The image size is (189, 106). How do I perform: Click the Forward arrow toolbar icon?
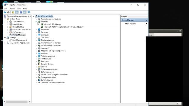pos(8,12)
